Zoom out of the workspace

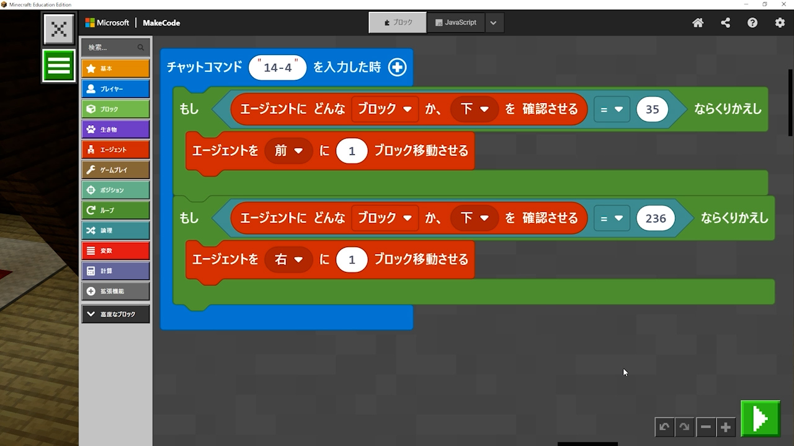(x=705, y=427)
